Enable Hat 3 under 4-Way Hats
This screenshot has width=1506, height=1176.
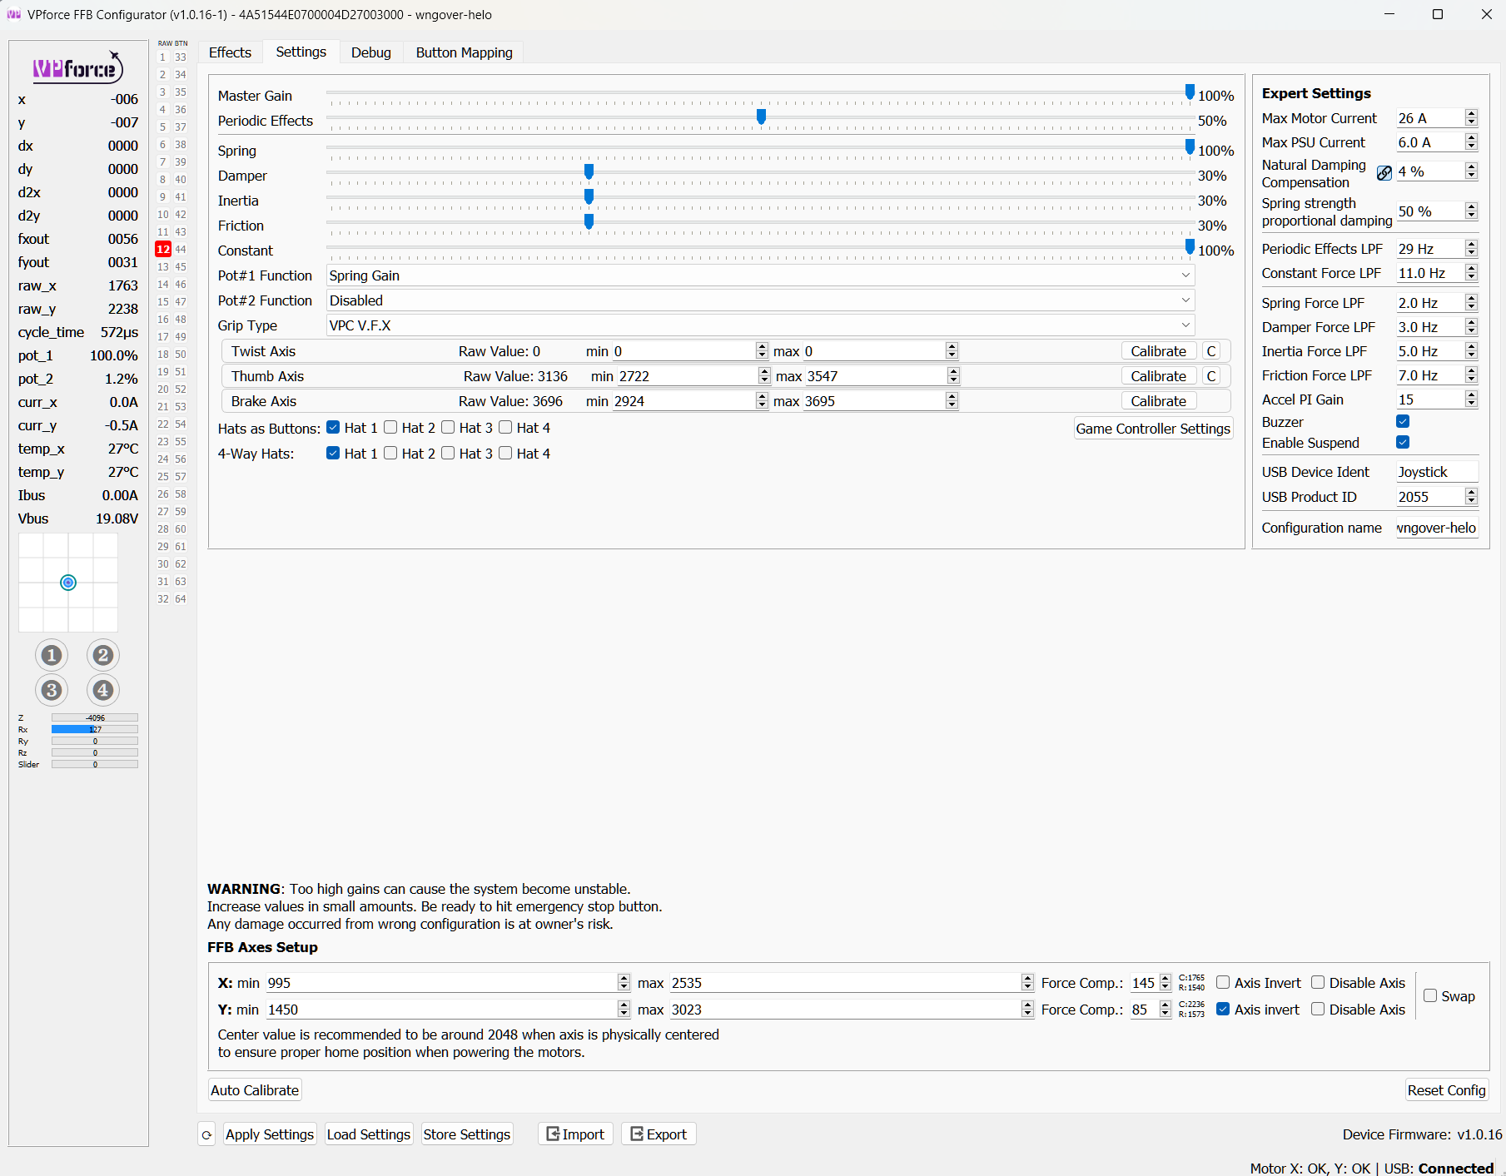pyautogui.click(x=448, y=454)
